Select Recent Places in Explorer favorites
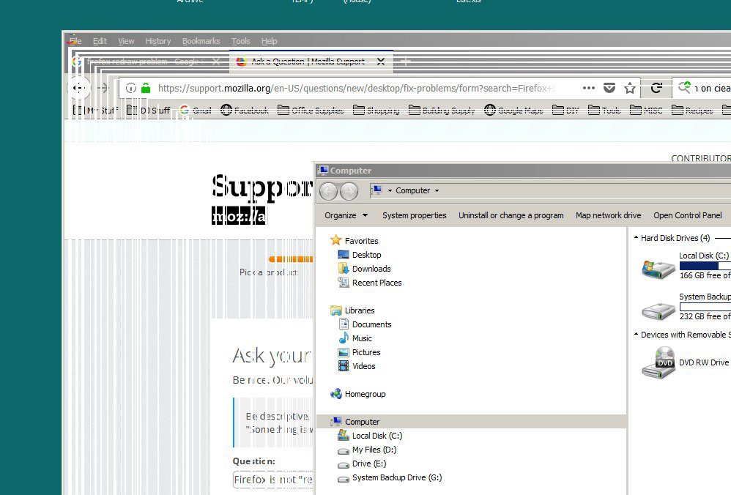The height and width of the screenshot is (495, 731). (370, 283)
